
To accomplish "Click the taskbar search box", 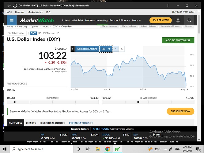I will [x=41, y=149].
